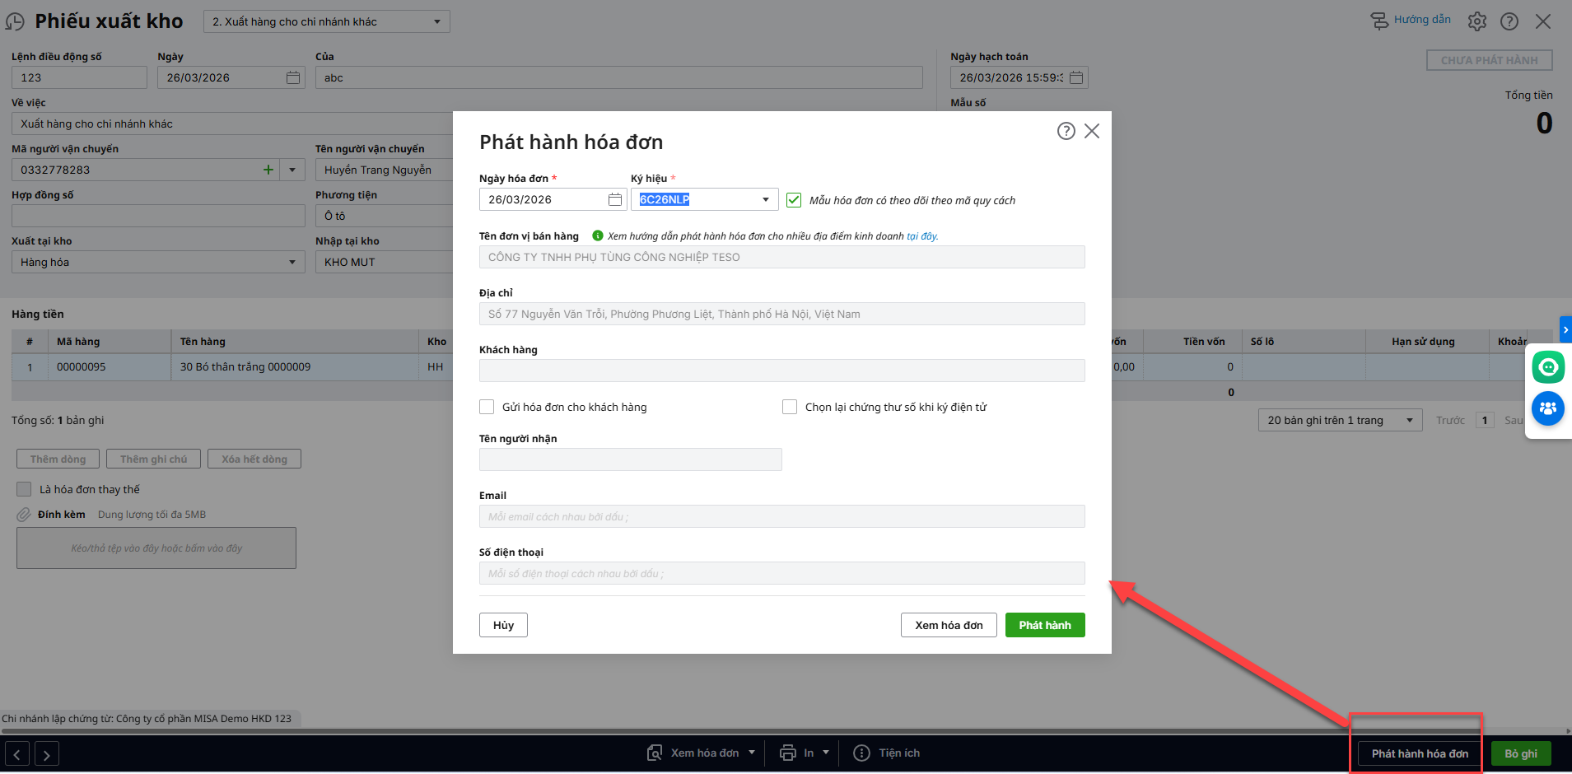Image resolution: width=1572 pixels, height=774 pixels.
Task: Click the settings gear icon at top right
Action: pos(1476,21)
